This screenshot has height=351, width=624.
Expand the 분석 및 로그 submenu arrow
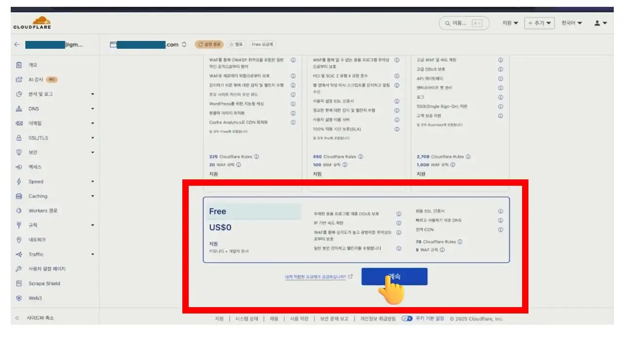[93, 94]
